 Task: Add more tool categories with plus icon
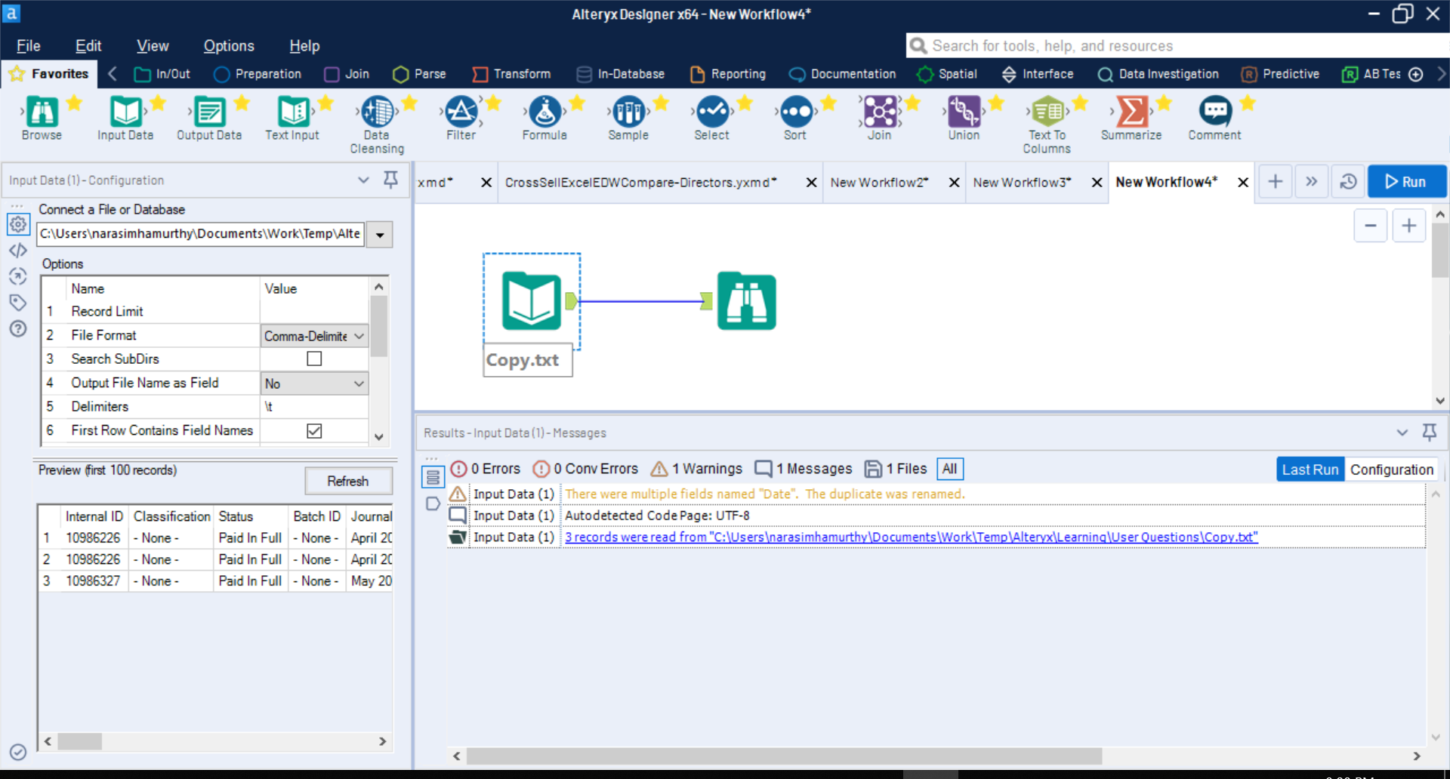click(1416, 74)
